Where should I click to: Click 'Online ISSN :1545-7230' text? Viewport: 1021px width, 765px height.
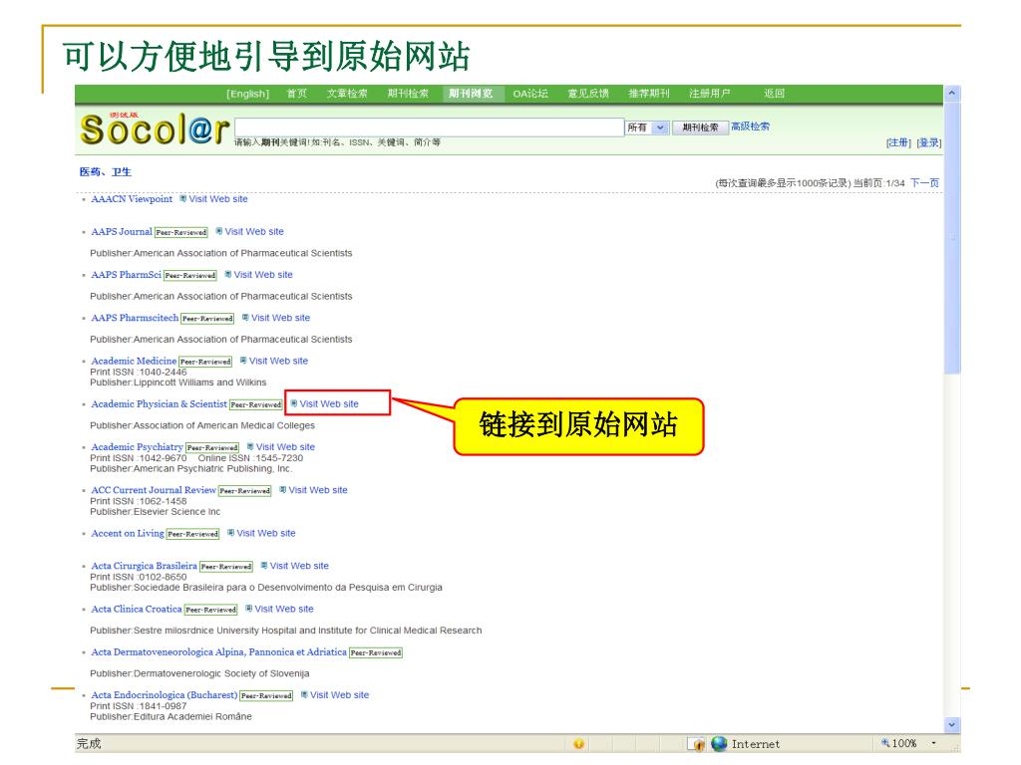click(250, 458)
